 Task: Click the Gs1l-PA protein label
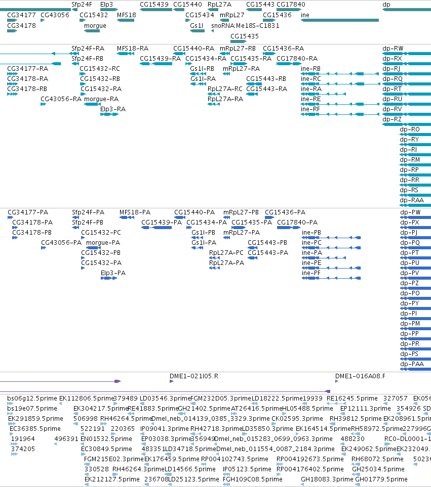(x=204, y=243)
